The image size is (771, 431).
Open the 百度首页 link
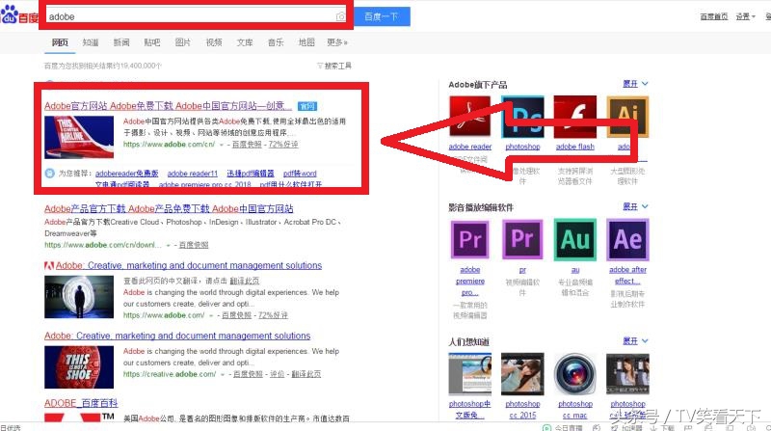click(714, 16)
